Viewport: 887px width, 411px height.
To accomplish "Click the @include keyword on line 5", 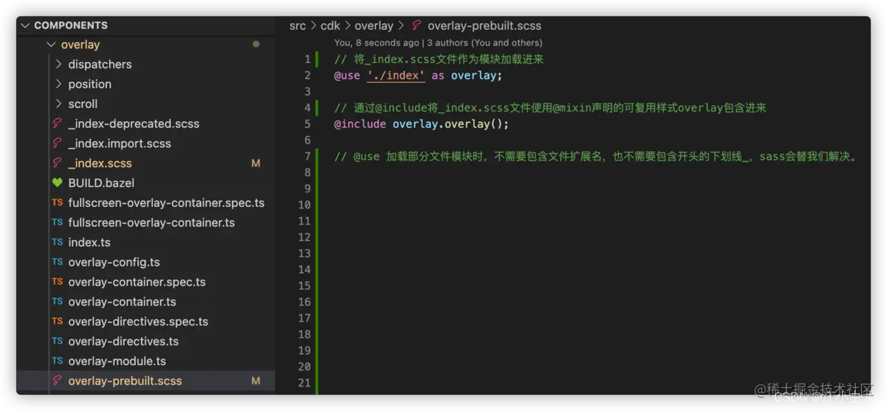I will (x=360, y=124).
